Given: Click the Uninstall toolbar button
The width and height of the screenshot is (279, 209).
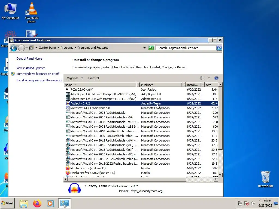Looking at the screenshot, I should click(x=94, y=78).
